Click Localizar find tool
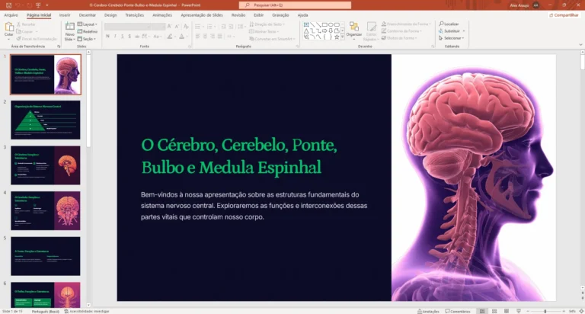 449,24
